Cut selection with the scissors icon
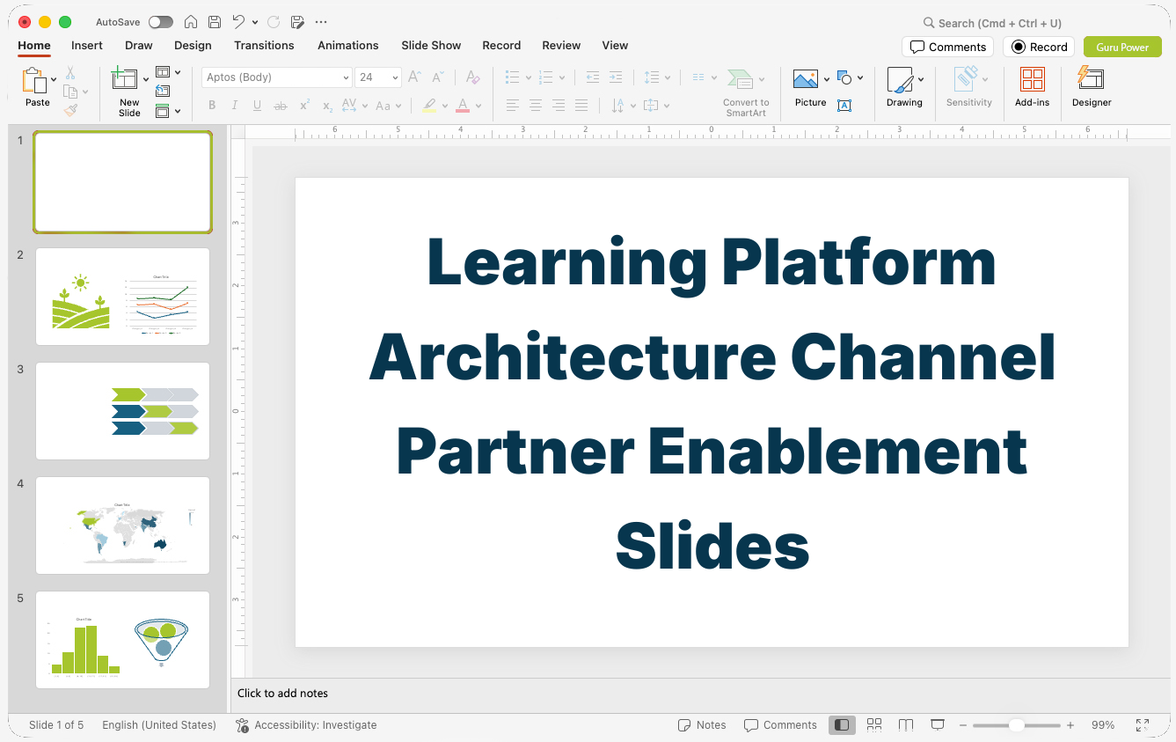The width and height of the screenshot is (1176, 742). click(x=70, y=73)
